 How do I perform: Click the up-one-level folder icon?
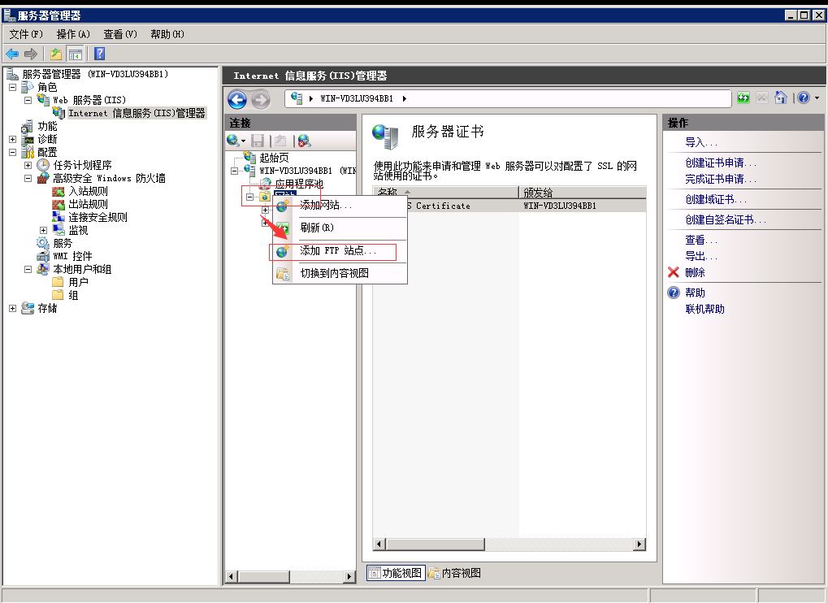(56, 54)
